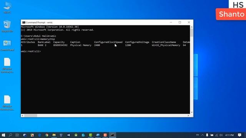Click the BANK 2 bank label
246x138 pixels.
(42, 45)
